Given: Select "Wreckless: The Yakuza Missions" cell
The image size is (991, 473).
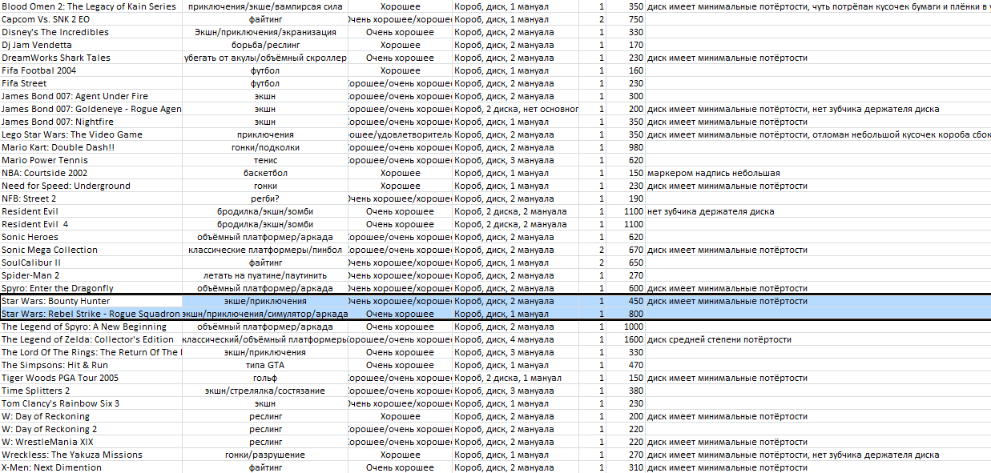Looking at the screenshot, I should 91,455.
